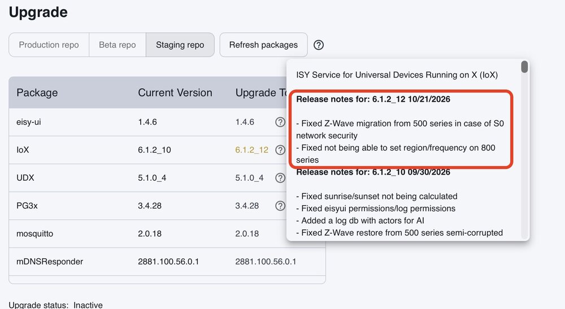This screenshot has height=309, width=565.
Task: Click 'Fixed sunrise/sunset not being calculated' line
Action: click(377, 196)
